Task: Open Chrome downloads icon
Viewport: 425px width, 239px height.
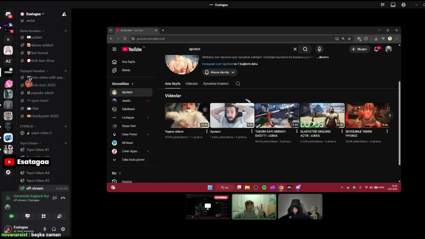Action: tap(376, 39)
